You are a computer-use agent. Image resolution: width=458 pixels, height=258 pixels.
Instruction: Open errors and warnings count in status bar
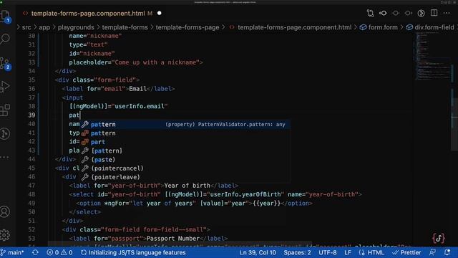tap(59, 252)
